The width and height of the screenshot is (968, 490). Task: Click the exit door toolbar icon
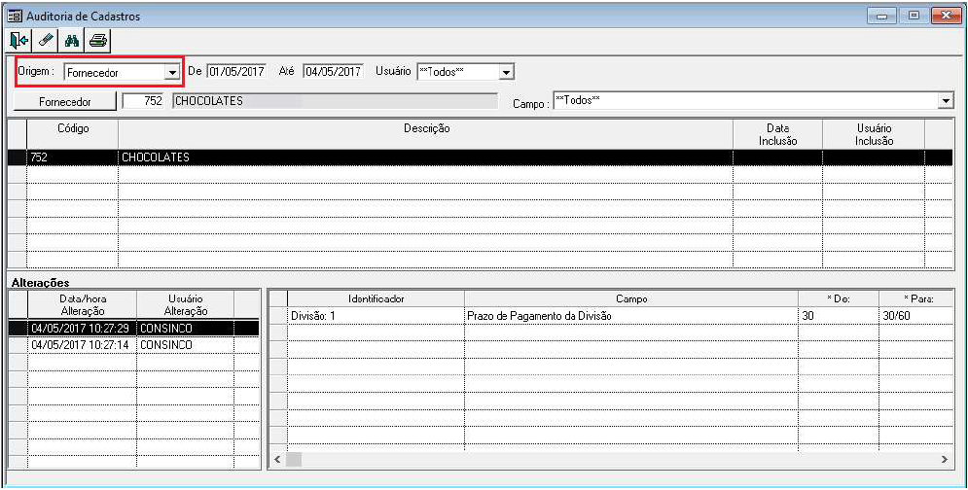[x=19, y=41]
